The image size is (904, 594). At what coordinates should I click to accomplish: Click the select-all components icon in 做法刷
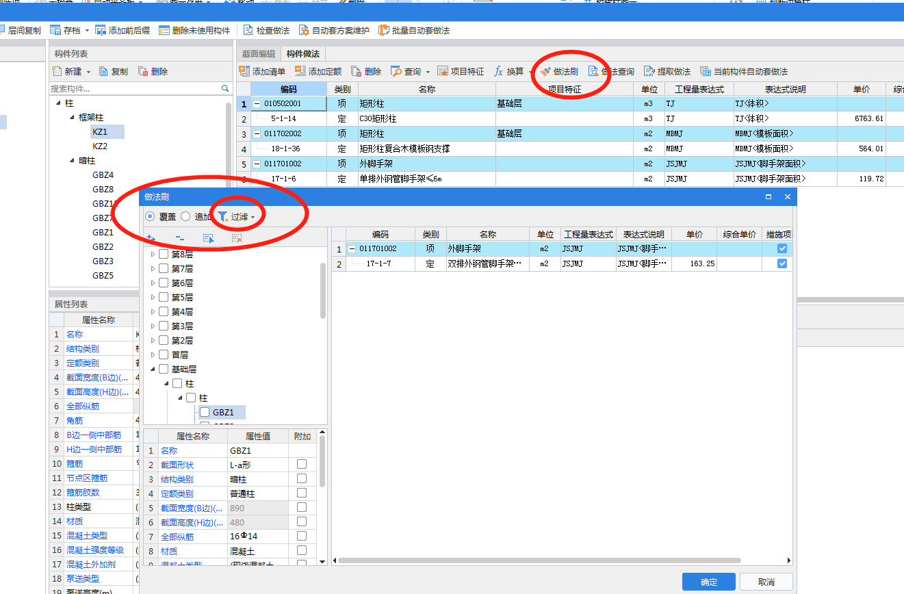coord(209,238)
